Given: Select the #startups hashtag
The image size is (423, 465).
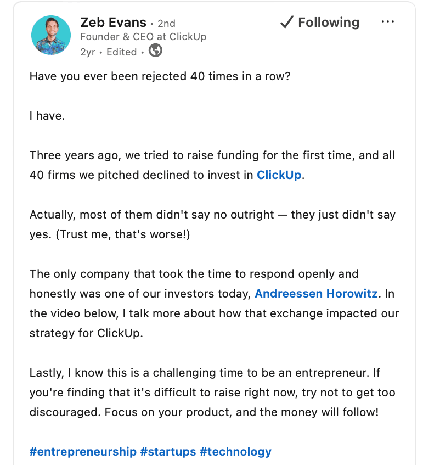Looking at the screenshot, I should tap(168, 452).
